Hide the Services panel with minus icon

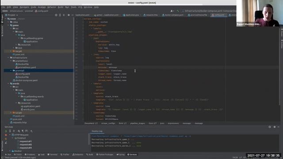pyautogui.click(x=279, y=127)
